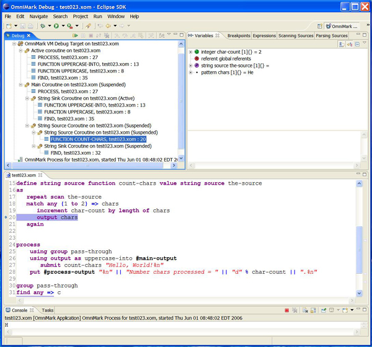
Task: Click the red Terminate icon in Console
Action: (x=286, y=310)
